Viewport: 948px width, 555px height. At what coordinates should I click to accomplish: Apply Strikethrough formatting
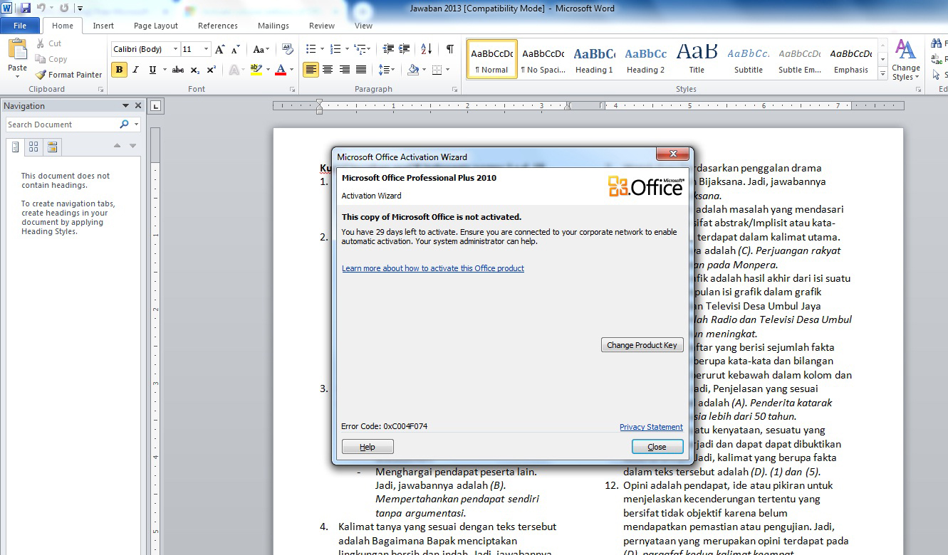pyautogui.click(x=177, y=70)
